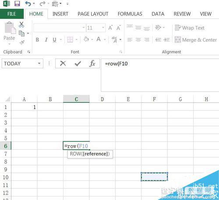Click the Format Painter brush icon
The width and height of the screenshot is (219, 200).
coord(22,42)
